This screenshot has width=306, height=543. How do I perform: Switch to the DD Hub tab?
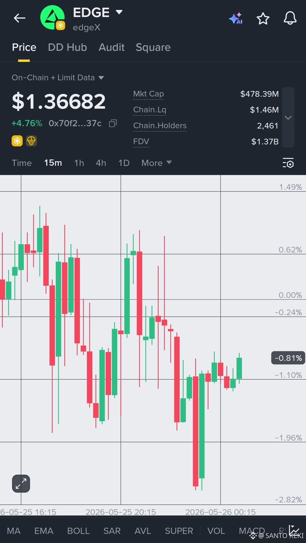(67, 47)
